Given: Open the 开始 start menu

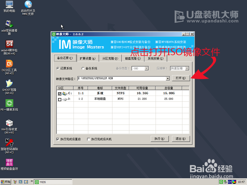Looking at the screenshot, I should click(x=6, y=182).
